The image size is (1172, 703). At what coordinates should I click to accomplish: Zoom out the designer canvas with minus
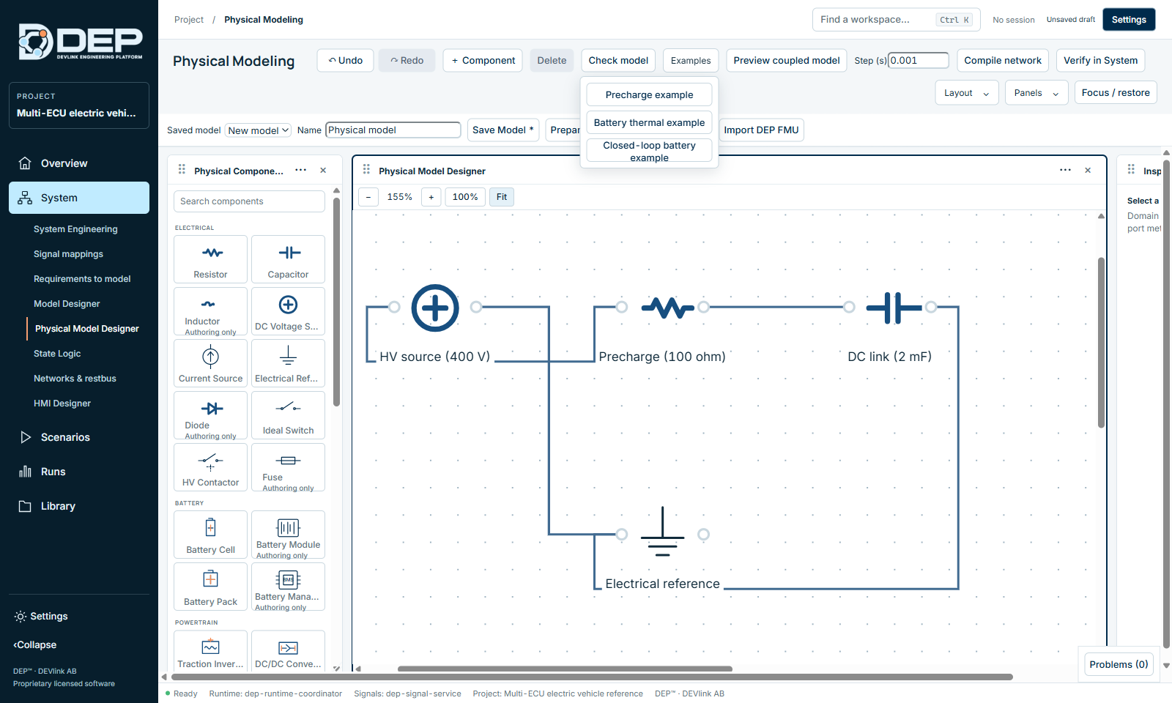[368, 197]
